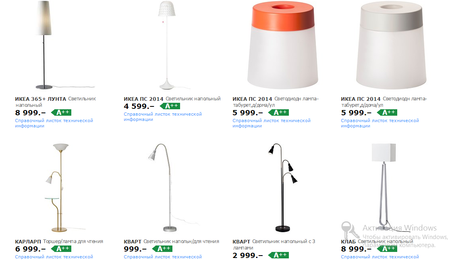Click the A++ badge beside the 999 price
450x260 pixels.
click(162, 248)
